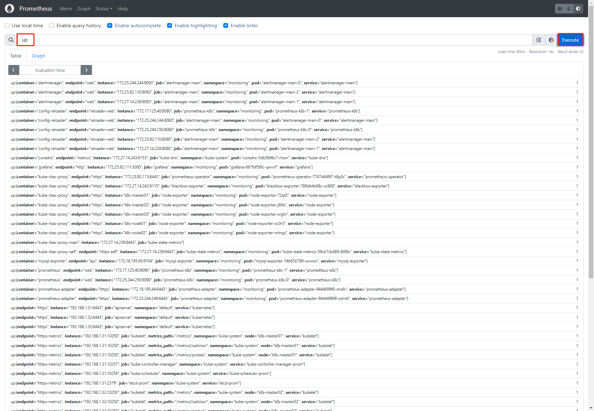Click the value 1 in the grafana row
Image resolution: width=594 pixels, height=411 pixels.
[x=577, y=167]
